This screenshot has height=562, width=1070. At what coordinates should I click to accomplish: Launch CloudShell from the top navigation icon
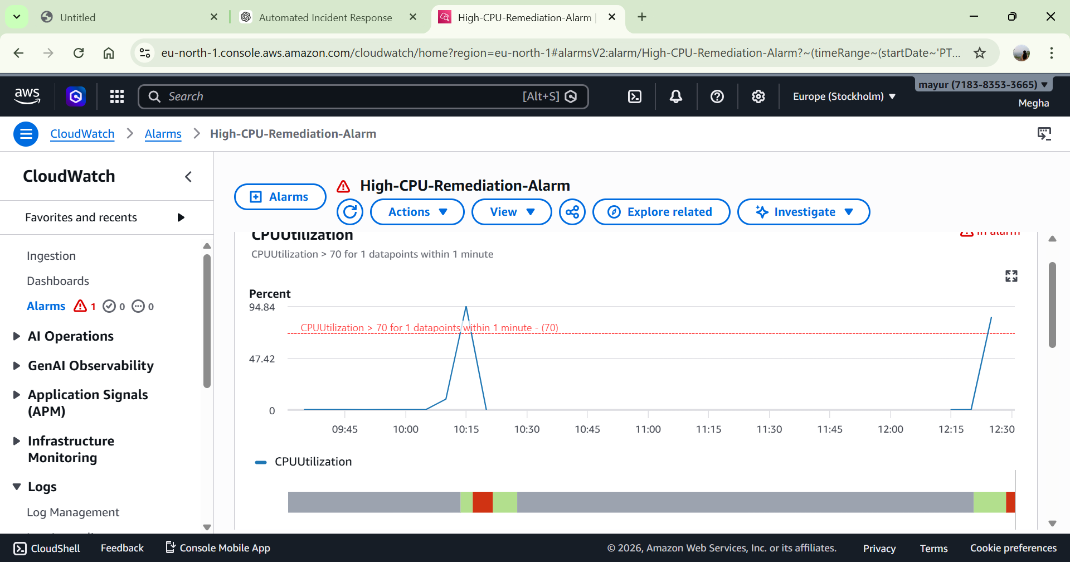click(x=635, y=96)
